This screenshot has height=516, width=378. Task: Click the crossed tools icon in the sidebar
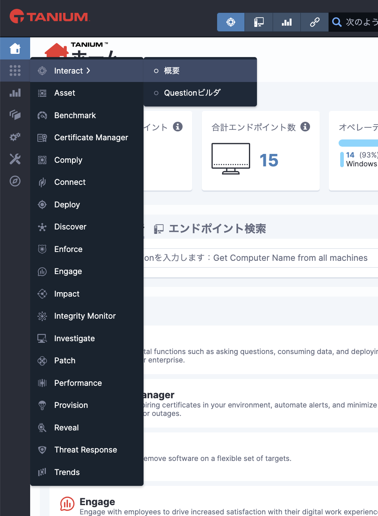(x=15, y=159)
